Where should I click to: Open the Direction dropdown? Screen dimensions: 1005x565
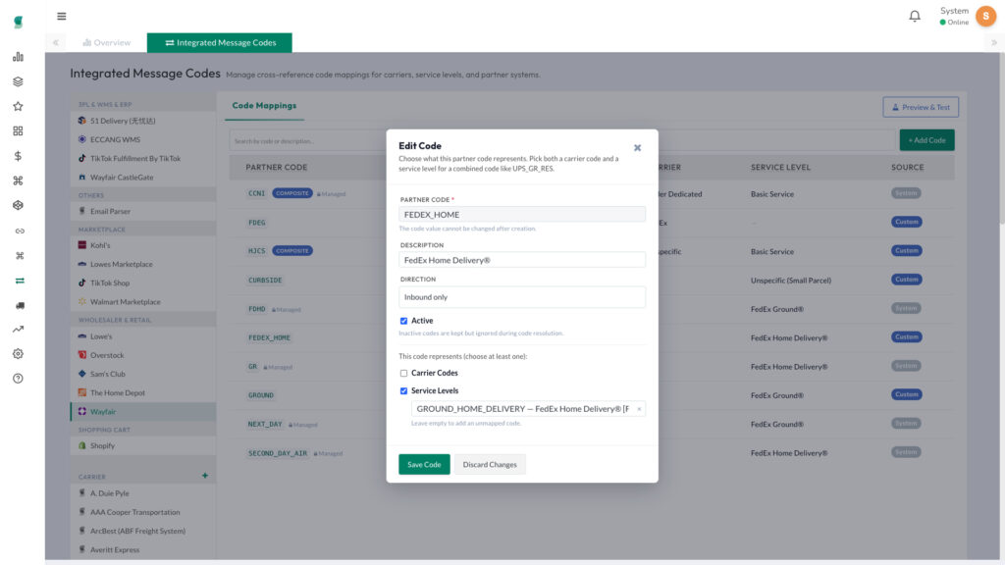tap(522, 297)
